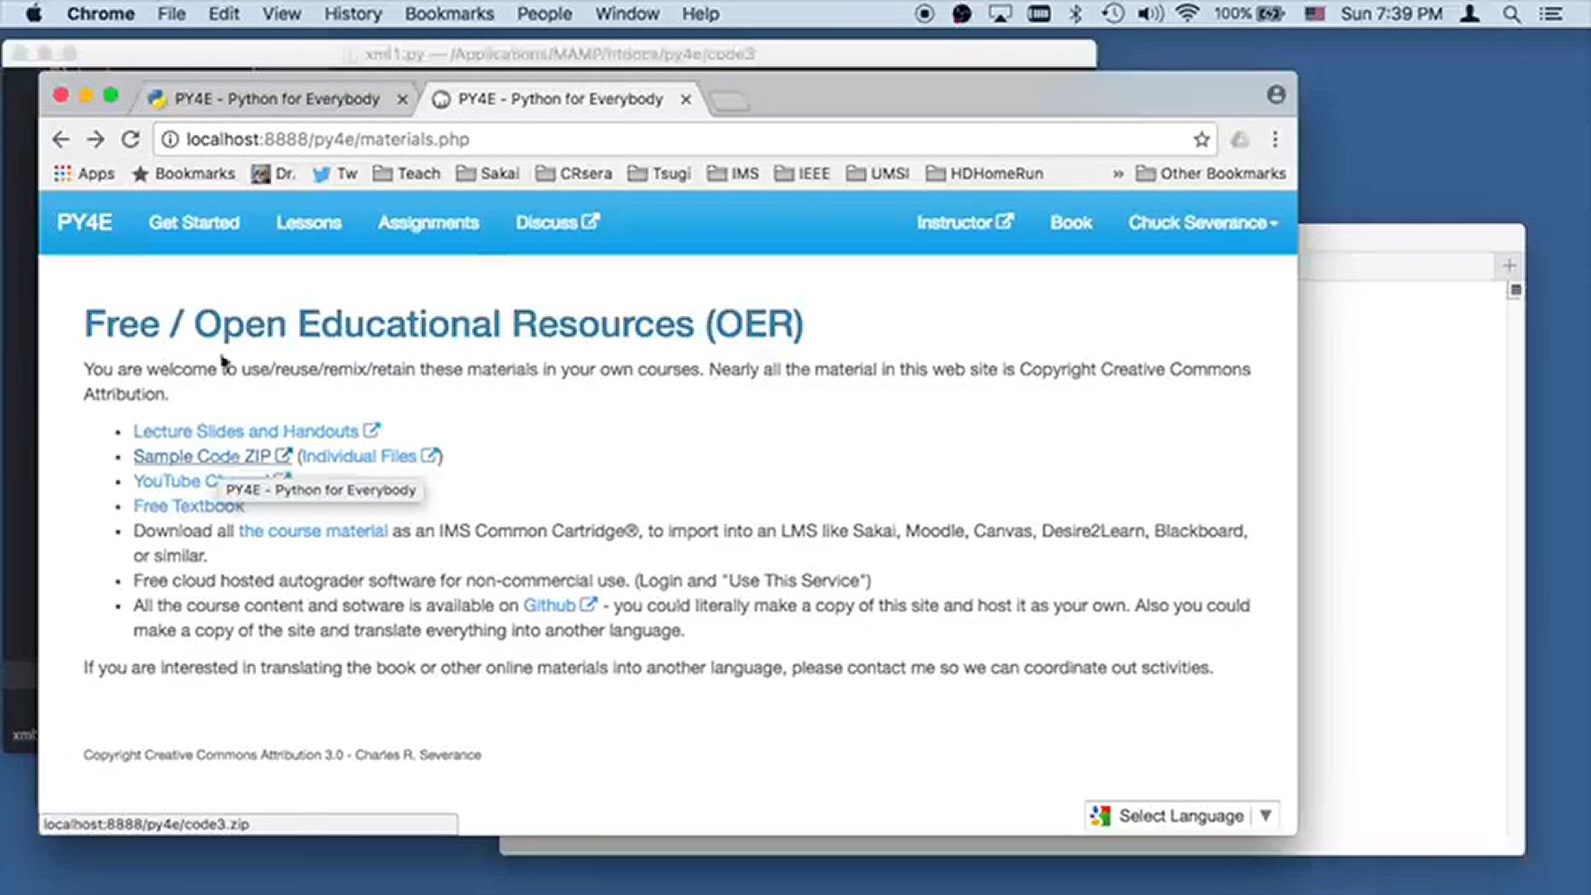This screenshot has width=1591, height=895.
Task: Open Spotlight search magnifier
Action: point(1511,13)
